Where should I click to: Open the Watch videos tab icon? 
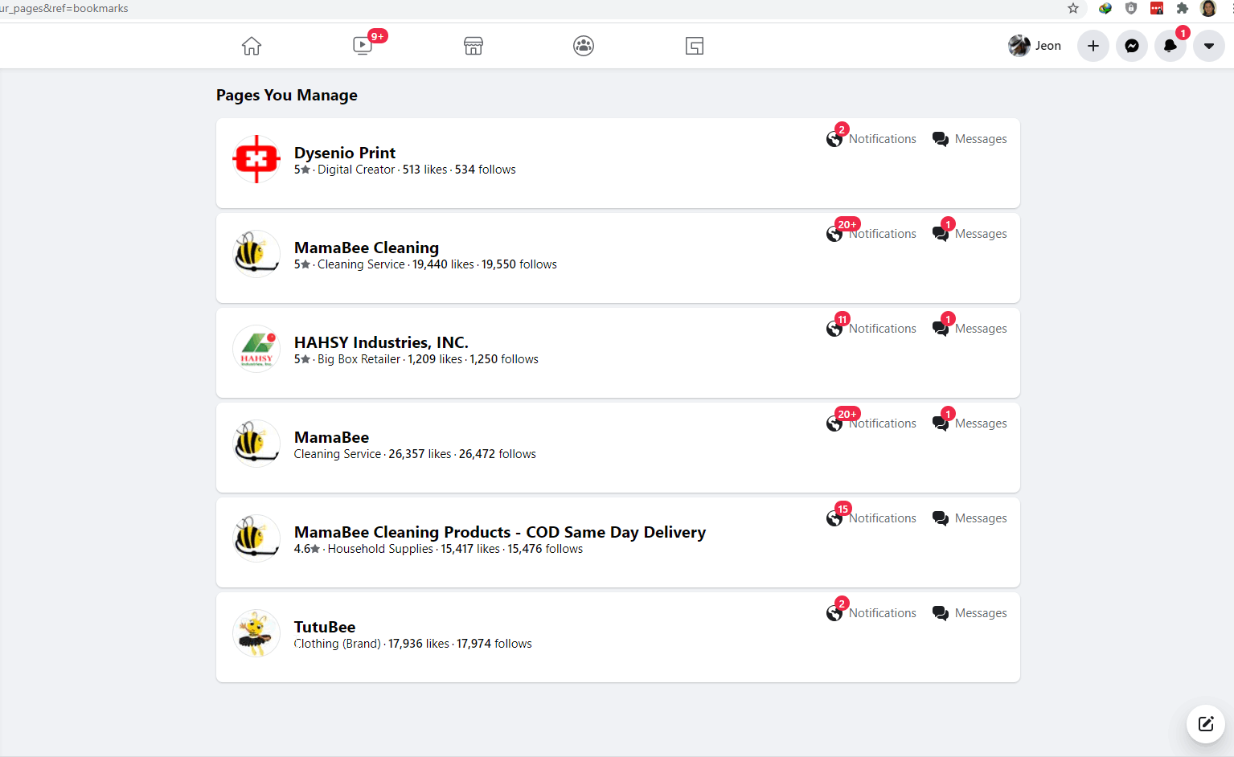click(363, 46)
